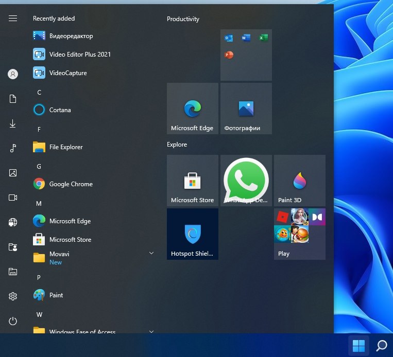Open Search from the taskbar

(382, 346)
